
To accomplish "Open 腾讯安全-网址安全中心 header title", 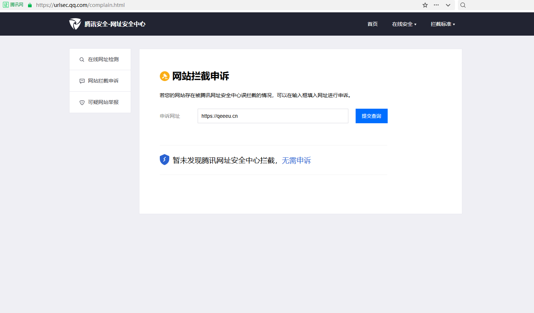I will coord(115,24).
